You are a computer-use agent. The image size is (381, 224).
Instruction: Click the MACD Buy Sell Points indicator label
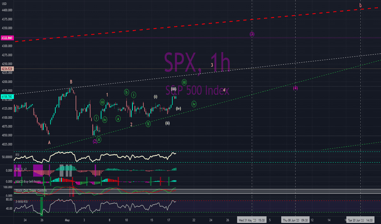[28, 181]
